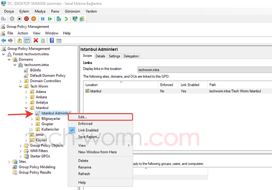Click the orange Save state icon
Viewport: 272px width, 190px height.
coord(34,19)
